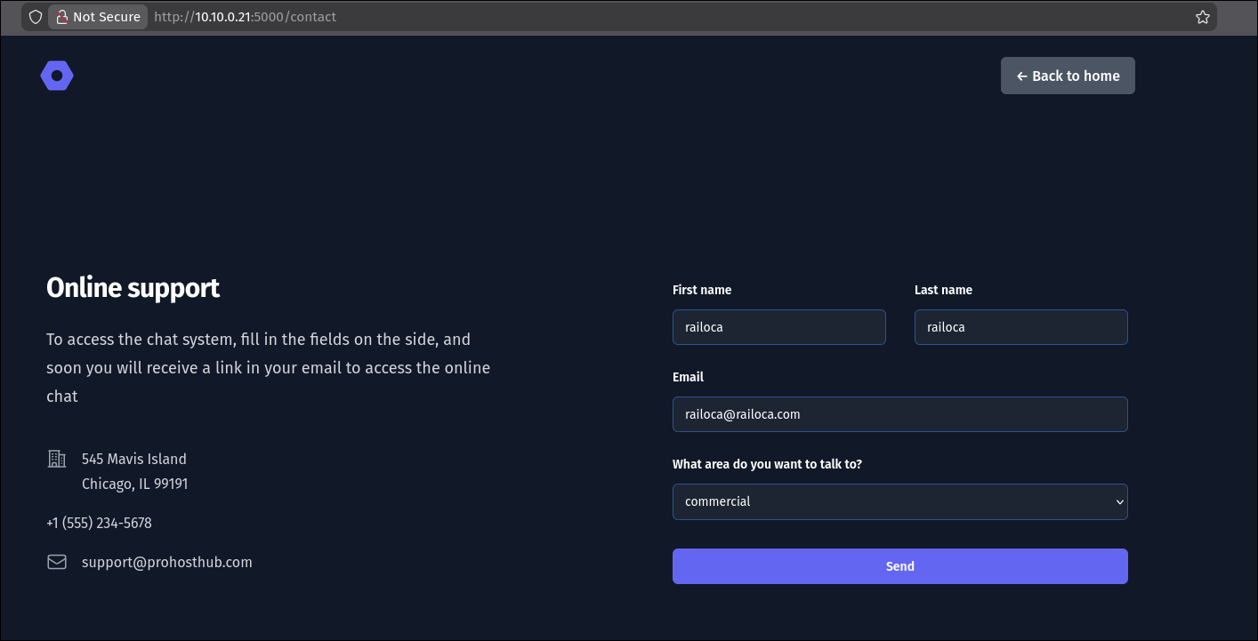Image resolution: width=1258 pixels, height=641 pixels.
Task: Click the envelope icon beside support email
Action: (57, 562)
